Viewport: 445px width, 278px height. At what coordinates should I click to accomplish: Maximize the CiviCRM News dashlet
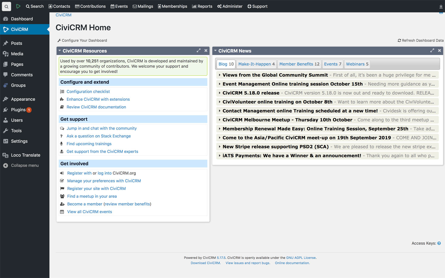click(x=432, y=50)
